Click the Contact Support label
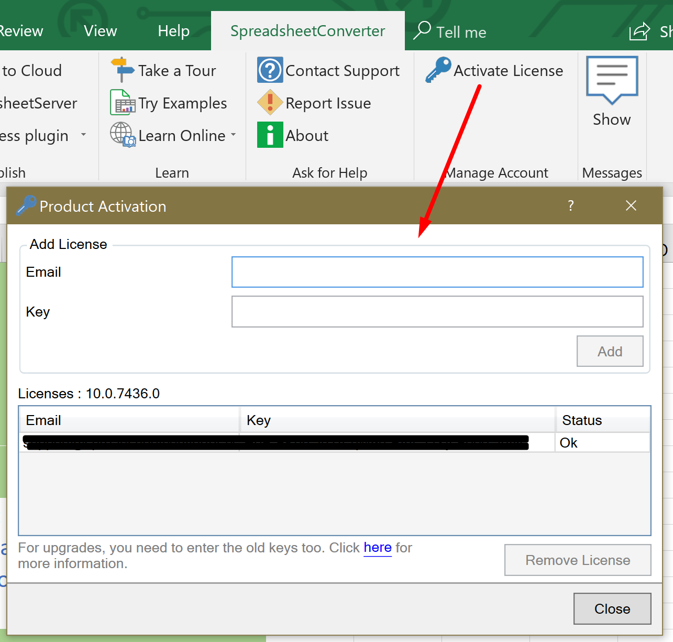This screenshot has width=673, height=642. click(x=343, y=71)
